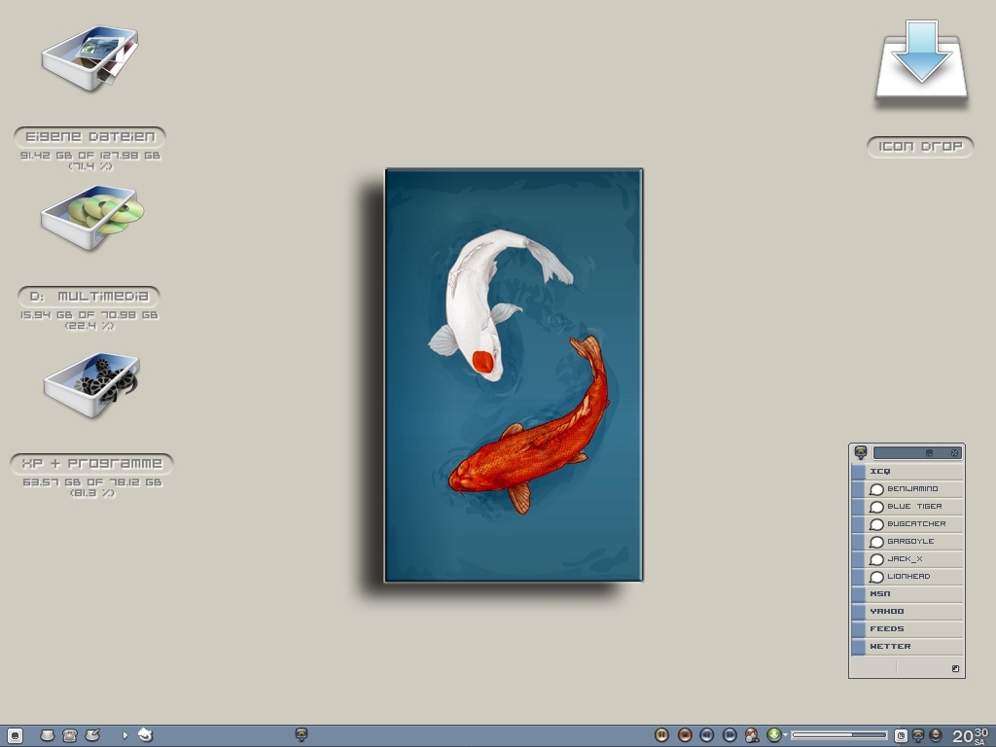Open the dropdown arrow beside green icon

coord(786,735)
